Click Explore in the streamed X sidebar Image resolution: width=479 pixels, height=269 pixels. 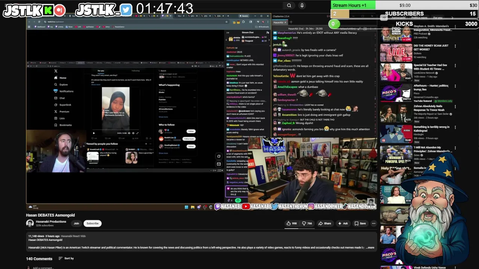click(x=61, y=84)
